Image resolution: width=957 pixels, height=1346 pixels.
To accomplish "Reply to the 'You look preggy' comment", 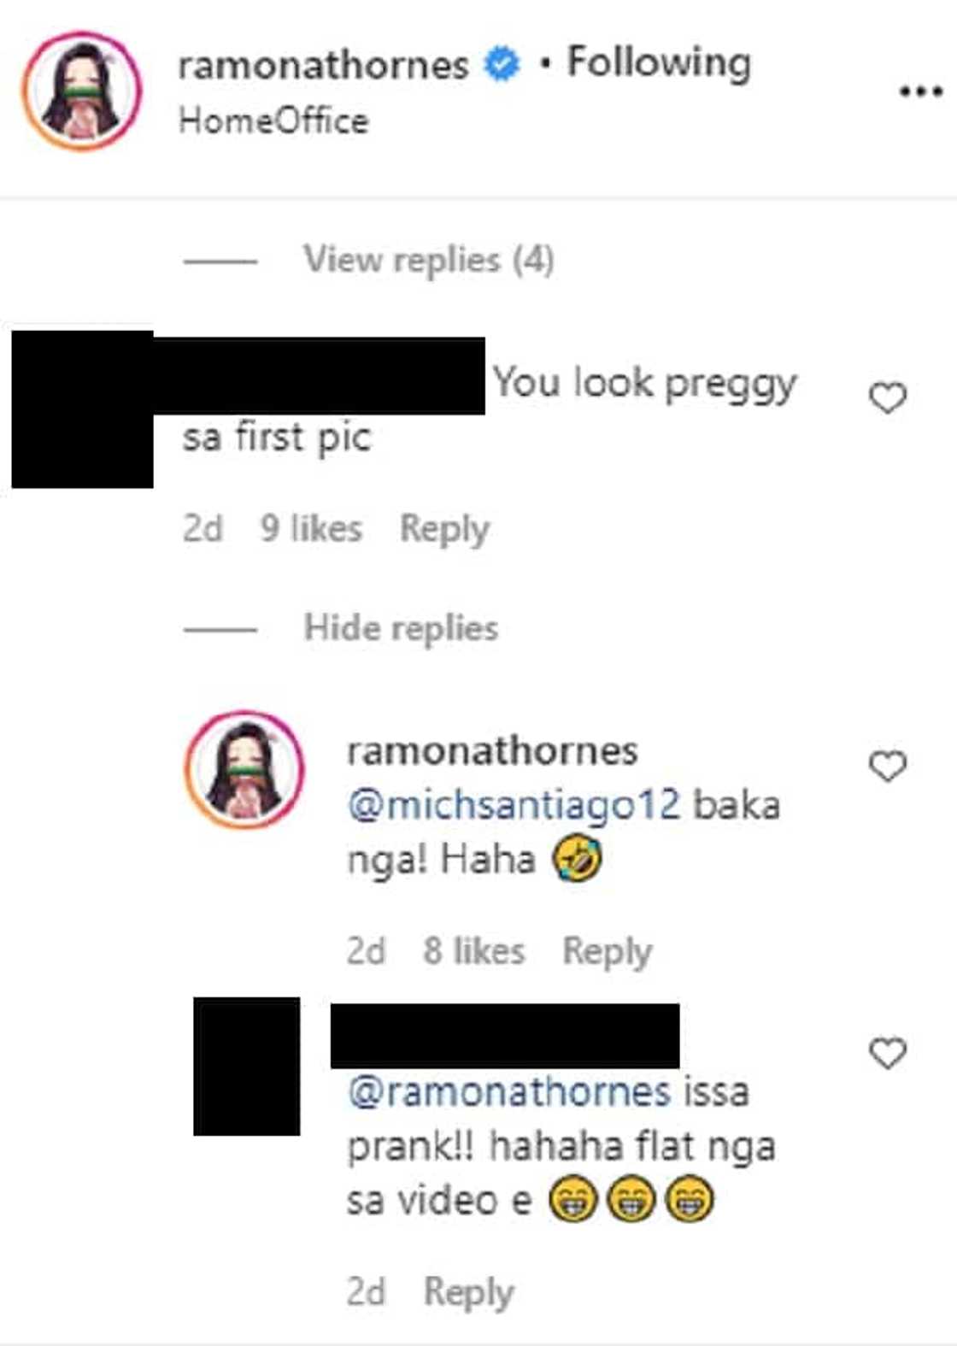I will click(x=444, y=529).
